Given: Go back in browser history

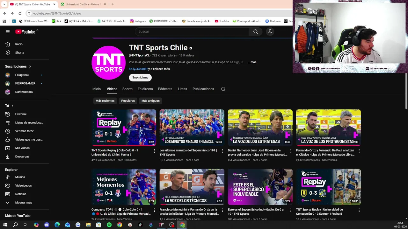Looking at the screenshot, I should point(4,13).
